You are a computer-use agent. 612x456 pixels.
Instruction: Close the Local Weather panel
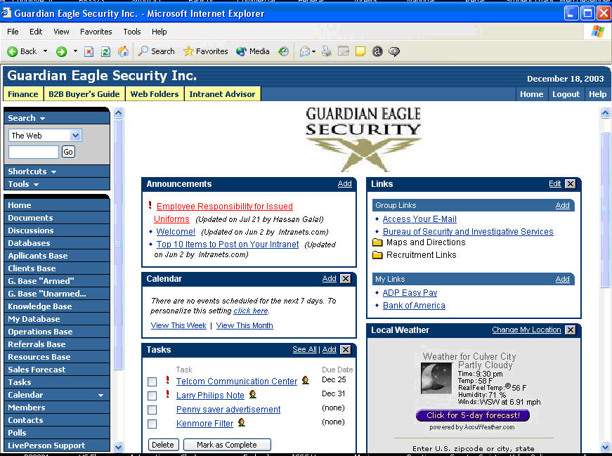[570, 330]
